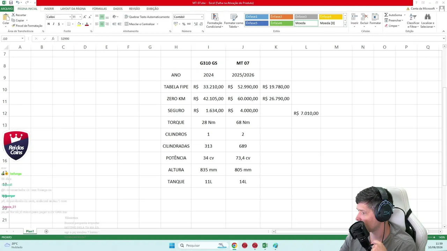Open Classificar e Filtrar menu

[413, 21]
